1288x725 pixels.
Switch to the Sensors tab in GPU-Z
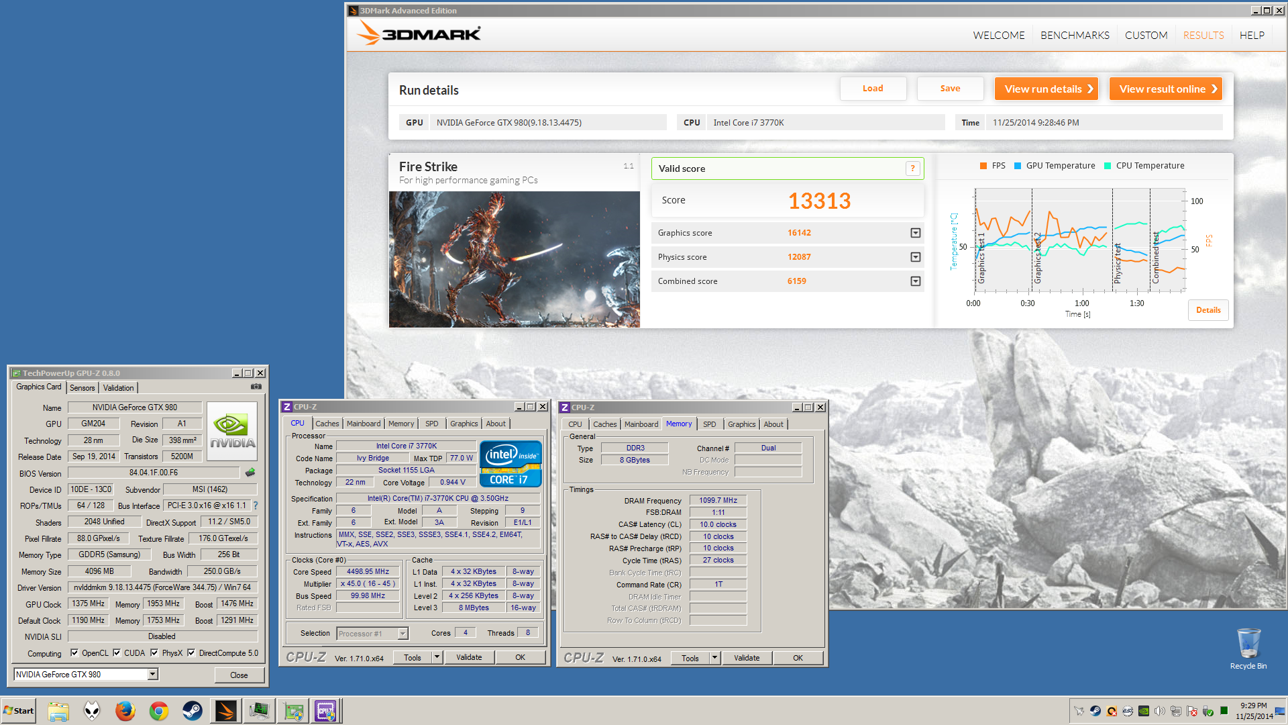pyautogui.click(x=83, y=388)
